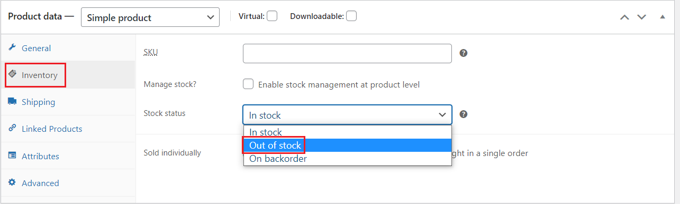This screenshot has height=204, width=680.
Task: Click the Inventory tag icon
Action: pyautogui.click(x=12, y=75)
